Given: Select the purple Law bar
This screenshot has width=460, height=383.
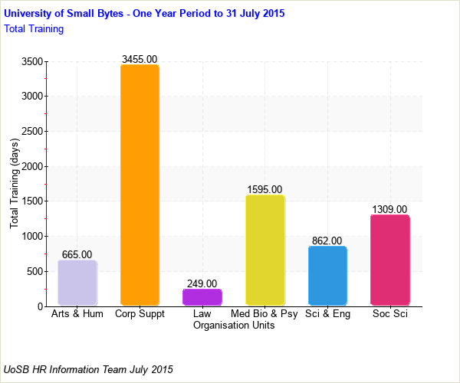Looking at the screenshot, I should 202,297.
